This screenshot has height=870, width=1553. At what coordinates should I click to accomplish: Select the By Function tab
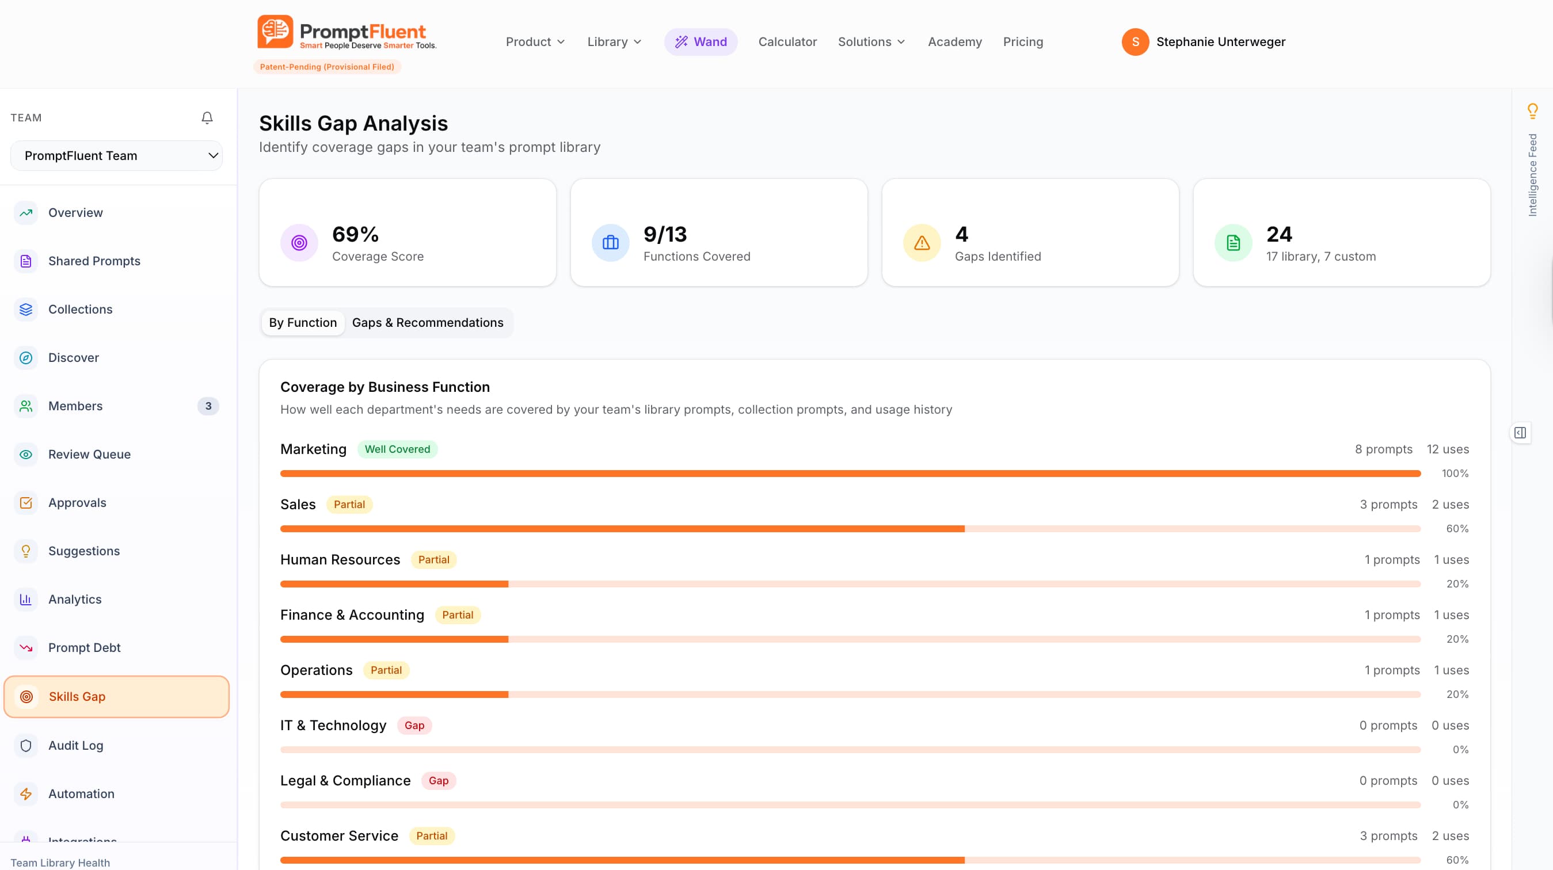tap(303, 322)
